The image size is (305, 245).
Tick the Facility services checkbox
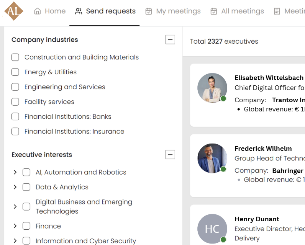[15, 102]
